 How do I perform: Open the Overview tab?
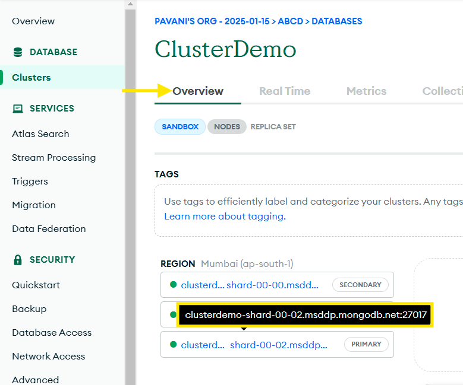(198, 91)
